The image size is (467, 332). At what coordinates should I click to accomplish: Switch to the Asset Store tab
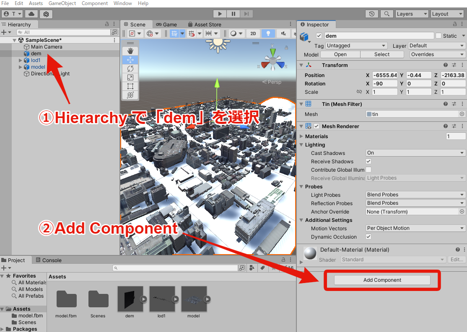pos(205,24)
